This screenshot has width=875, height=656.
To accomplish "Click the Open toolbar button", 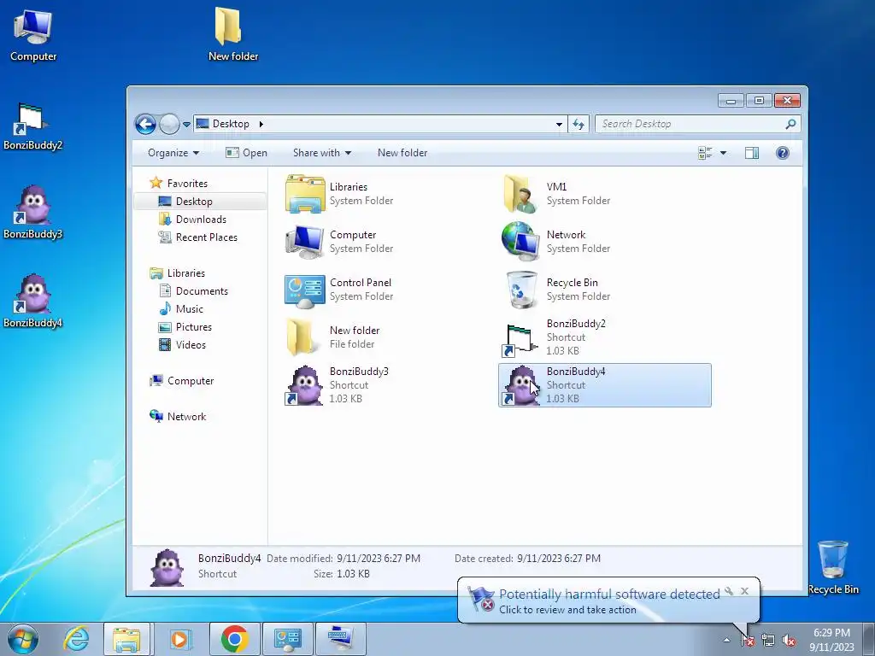I will click(x=246, y=153).
